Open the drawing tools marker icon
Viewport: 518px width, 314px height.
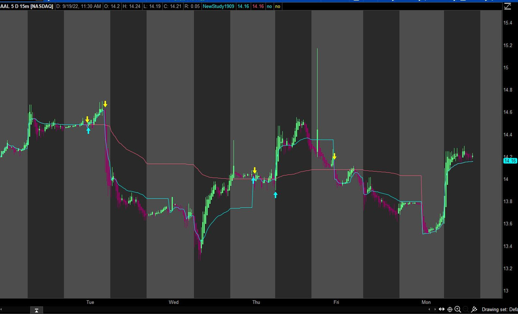(474, 309)
